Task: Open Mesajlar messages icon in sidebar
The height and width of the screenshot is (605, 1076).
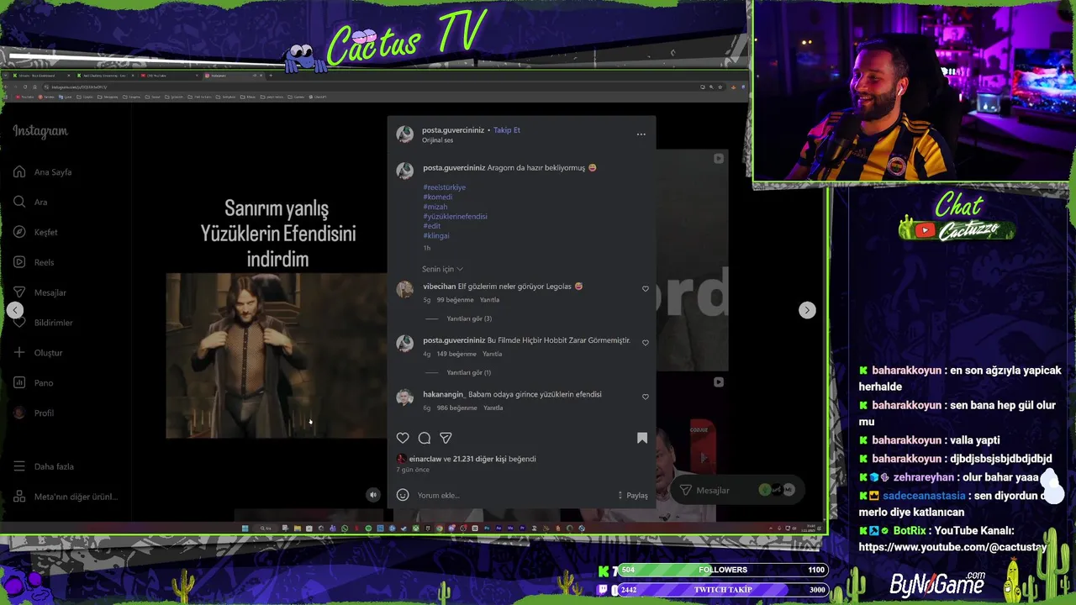Action: pos(18,292)
